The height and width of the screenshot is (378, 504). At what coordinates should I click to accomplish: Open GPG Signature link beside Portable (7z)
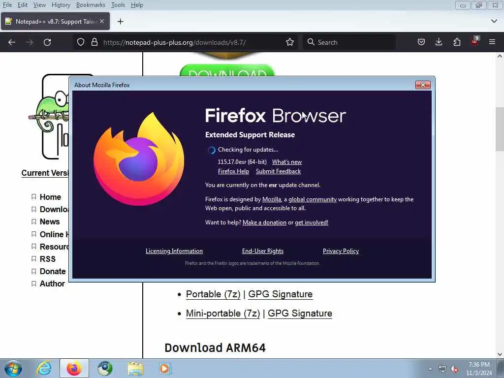(x=280, y=294)
